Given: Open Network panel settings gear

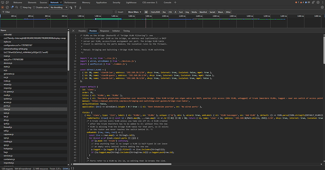Looking at the screenshot, I should pos(322,7).
